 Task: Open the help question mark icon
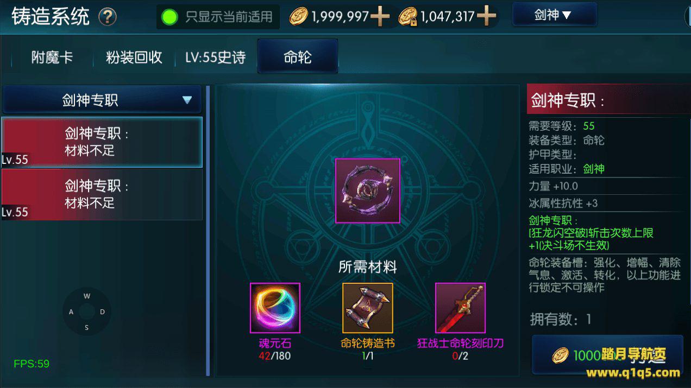108,17
